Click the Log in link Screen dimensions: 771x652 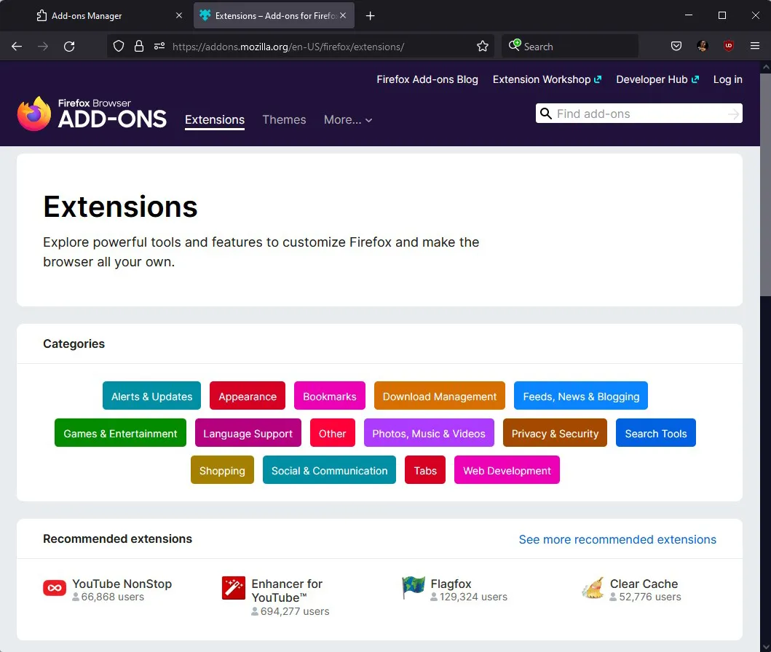727,79
